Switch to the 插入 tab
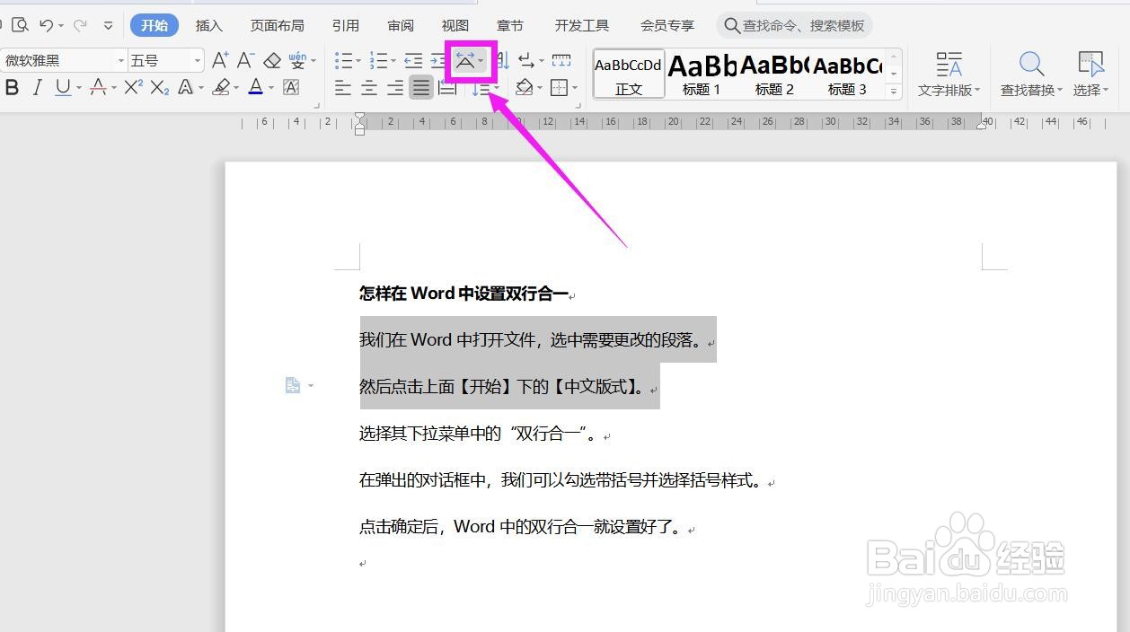This screenshot has width=1130, height=632. click(x=208, y=25)
